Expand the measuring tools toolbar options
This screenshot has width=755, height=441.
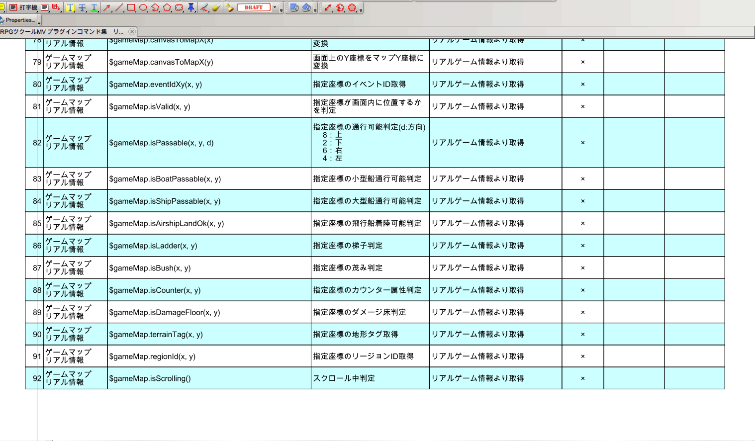click(361, 10)
